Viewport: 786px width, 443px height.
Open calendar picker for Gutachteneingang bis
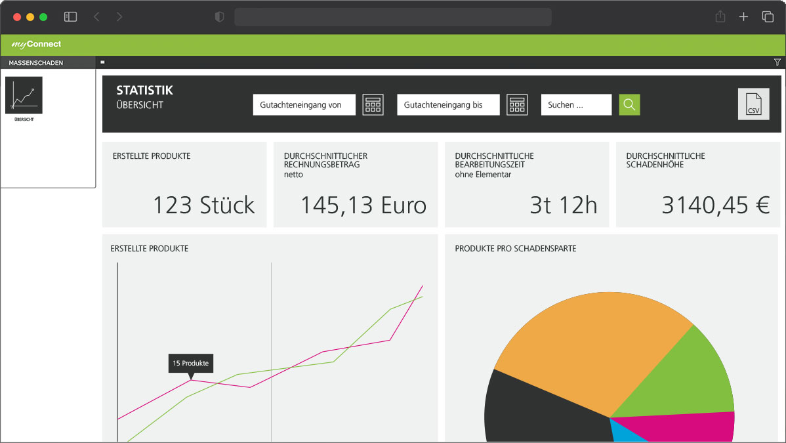click(x=517, y=105)
